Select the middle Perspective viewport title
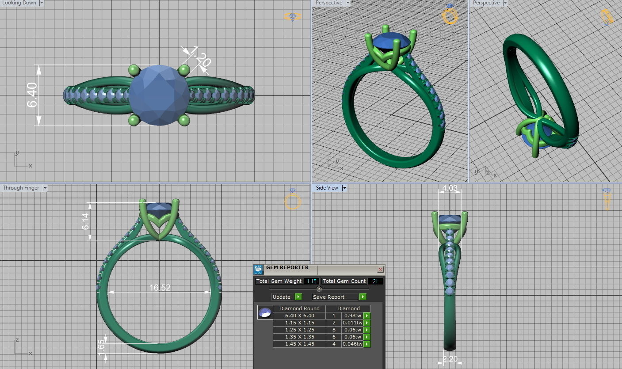The image size is (622, 369). point(329,3)
